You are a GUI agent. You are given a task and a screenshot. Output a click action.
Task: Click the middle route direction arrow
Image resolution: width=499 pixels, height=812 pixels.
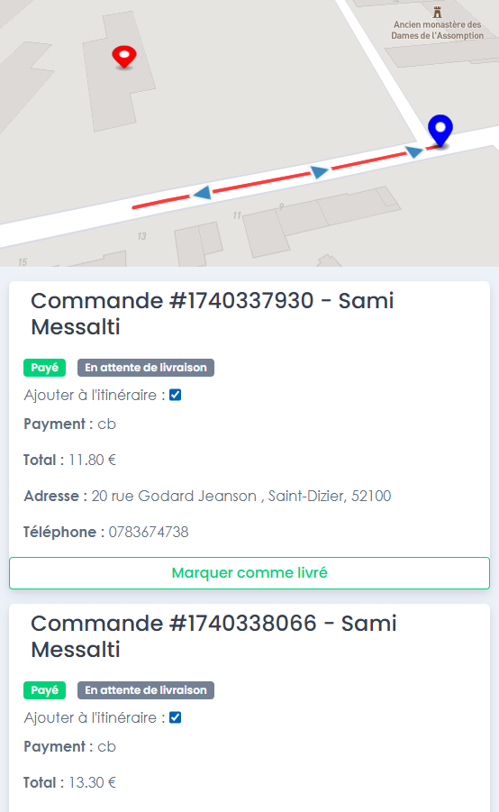pyautogui.click(x=319, y=171)
